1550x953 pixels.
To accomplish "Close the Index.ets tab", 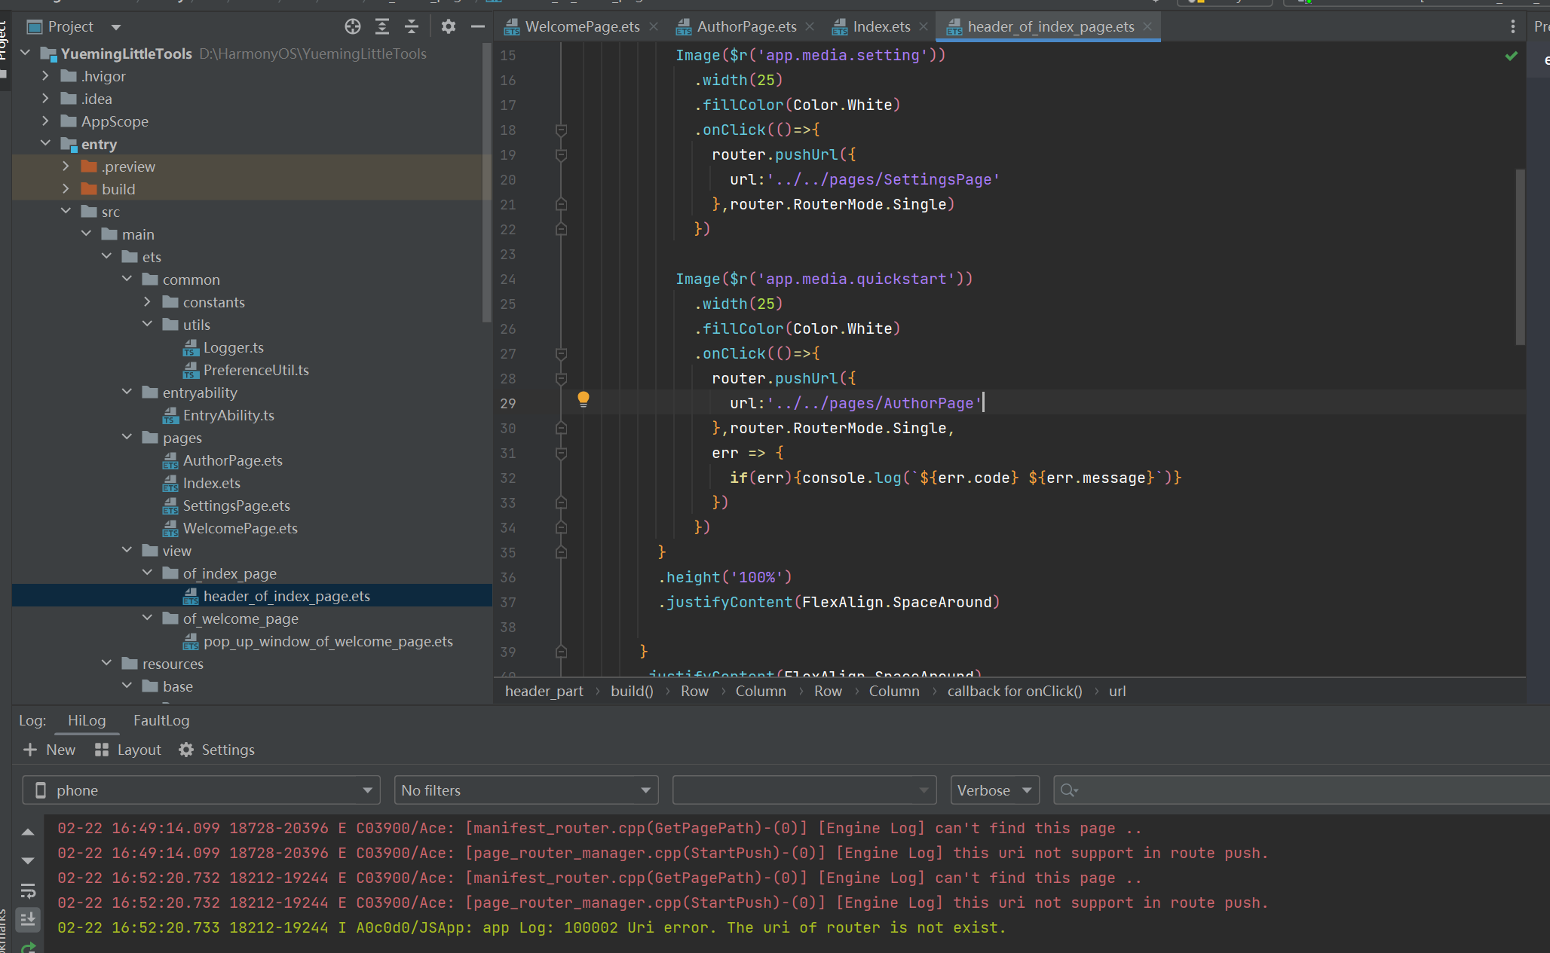I will point(923,26).
